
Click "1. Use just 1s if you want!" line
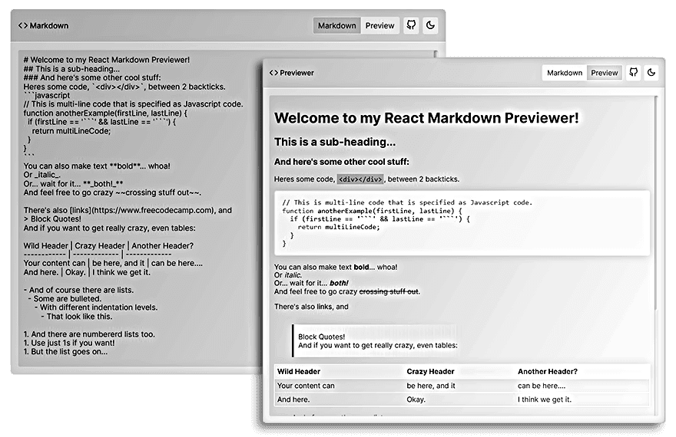coord(69,343)
